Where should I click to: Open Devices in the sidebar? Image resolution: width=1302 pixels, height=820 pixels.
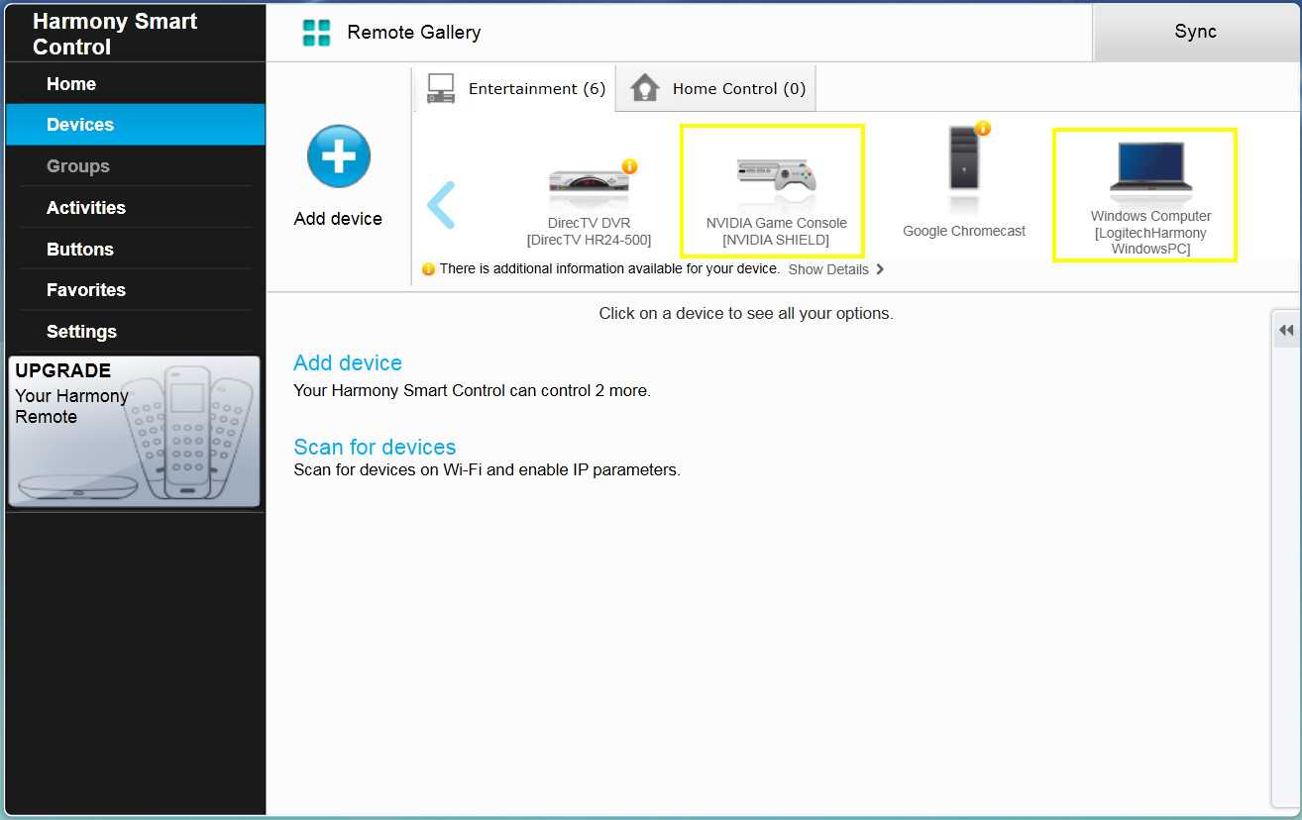136,125
